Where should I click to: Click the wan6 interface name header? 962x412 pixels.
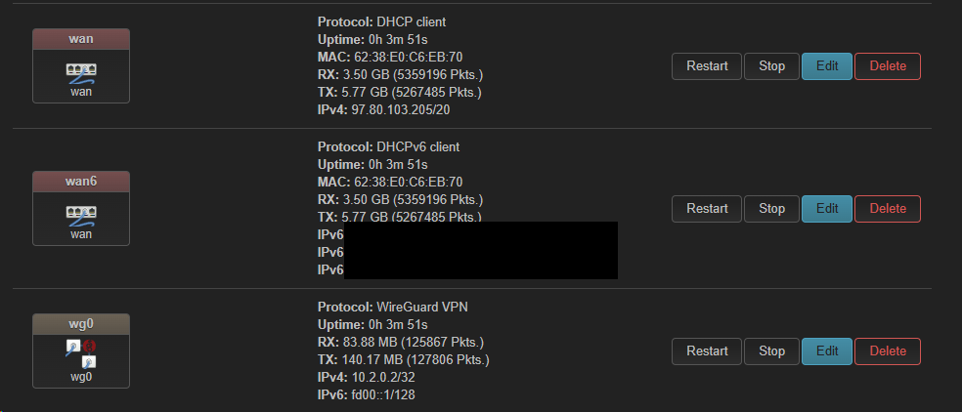click(x=81, y=181)
